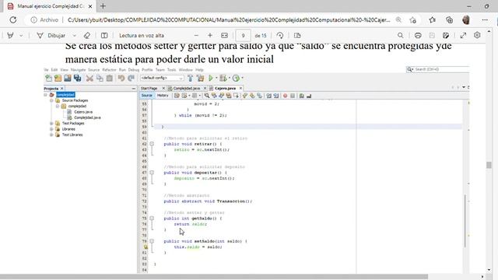This screenshot has width=498, height=280.
Task: Start Lectura en voz alta
Action: point(142,36)
